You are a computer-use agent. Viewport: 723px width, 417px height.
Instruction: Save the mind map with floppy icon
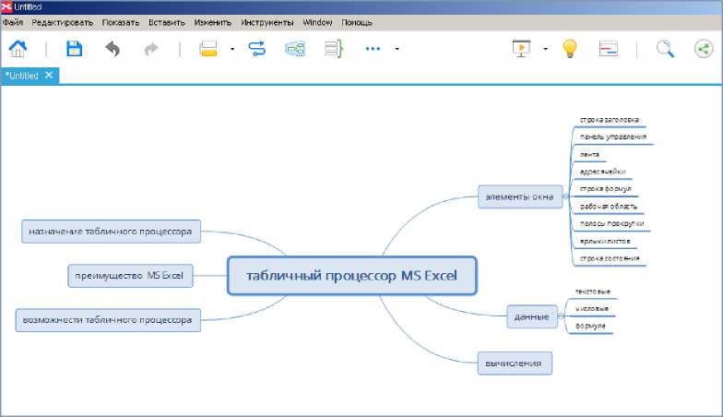tap(74, 48)
